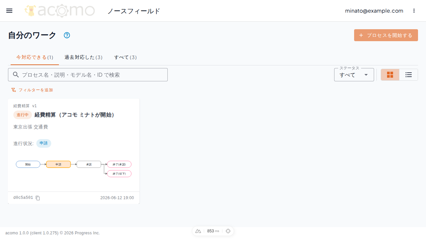Click the crosshair icon in bottom toolbar
The image size is (426, 239).
click(228, 231)
